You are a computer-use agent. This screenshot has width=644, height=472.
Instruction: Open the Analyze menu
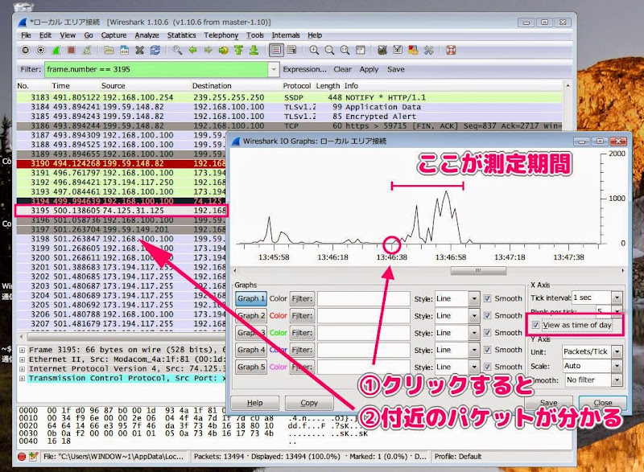(x=147, y=35)
